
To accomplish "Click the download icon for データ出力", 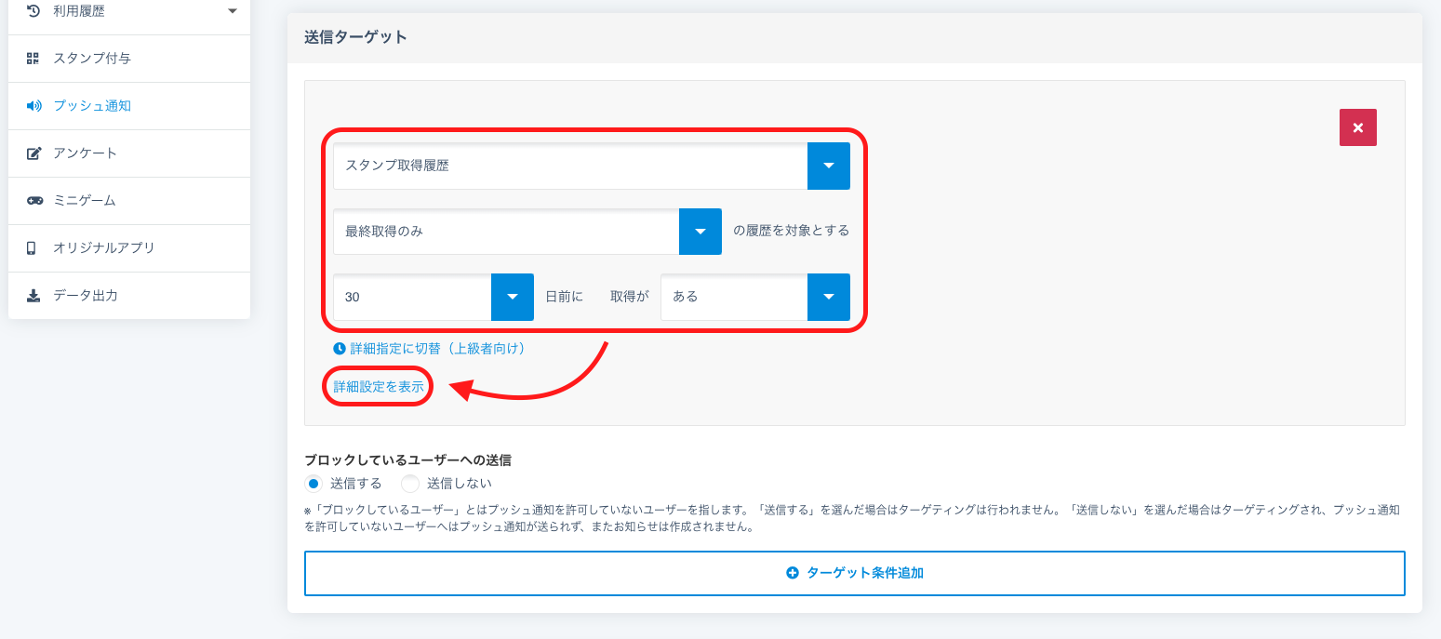I will pyautogui.click(x=33, y=296).
